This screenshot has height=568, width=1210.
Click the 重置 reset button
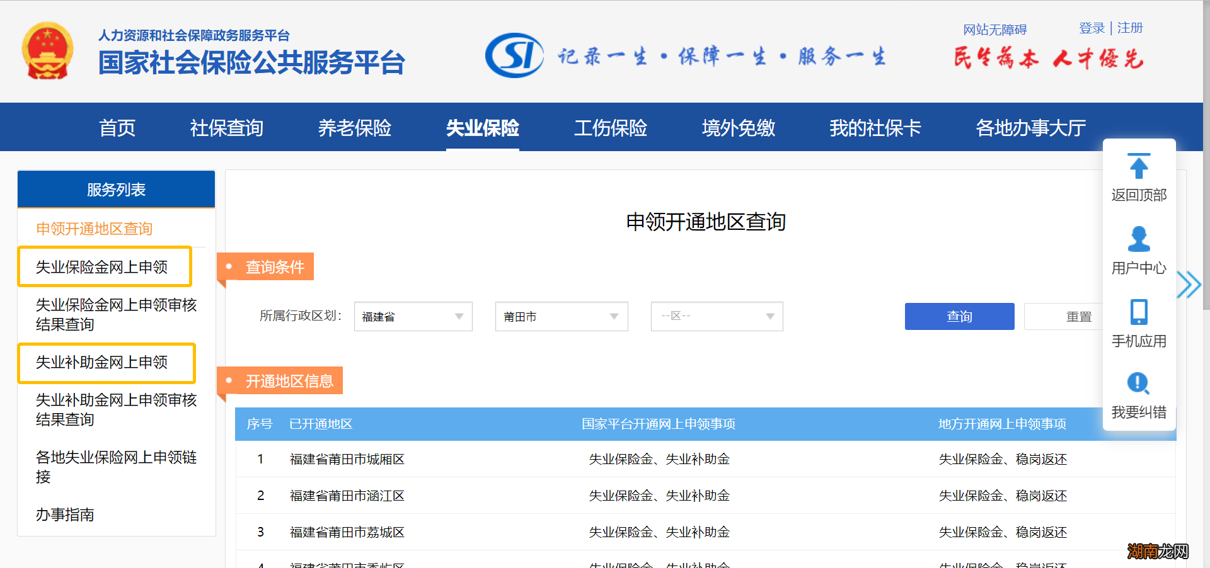[1080, 317]
